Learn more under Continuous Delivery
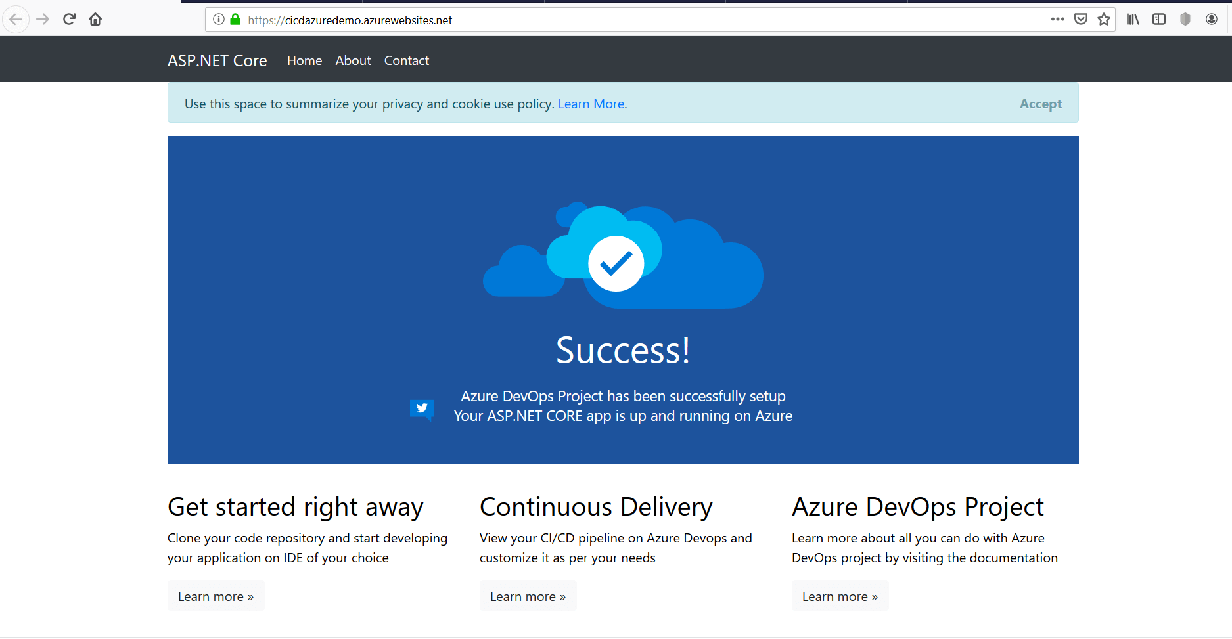This screenshot has height=639, width=1232. pos(528,596)
